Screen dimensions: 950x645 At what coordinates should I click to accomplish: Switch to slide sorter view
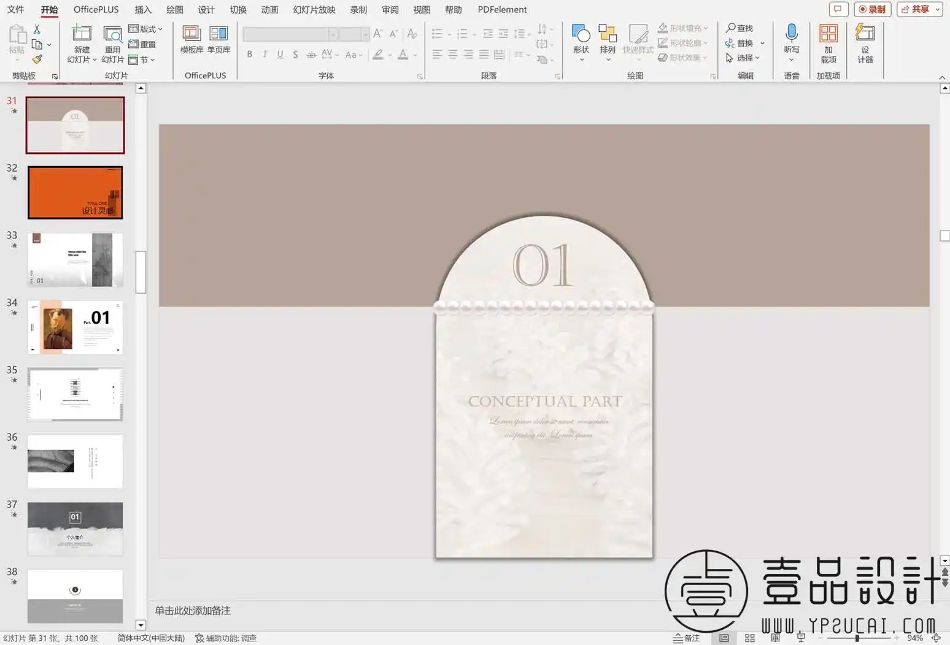click(750, 638)
